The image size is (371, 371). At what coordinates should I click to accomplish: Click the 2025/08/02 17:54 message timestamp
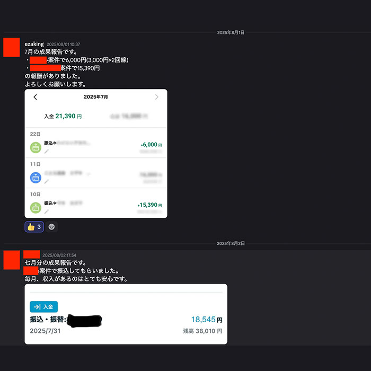click(x=59, y=255)
